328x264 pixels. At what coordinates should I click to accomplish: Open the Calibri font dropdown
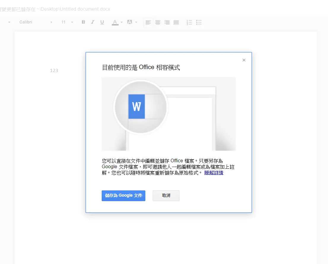[36, 22]
